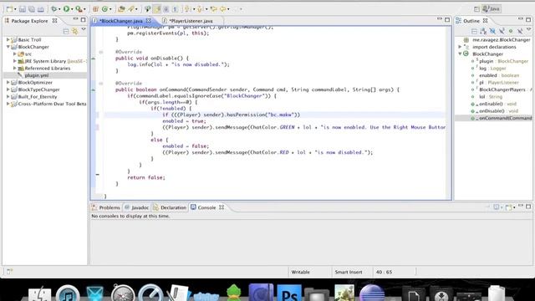Image resolution: width=535 pixels, height=301 pixels.
Task: Click the Open Type toolbar icon
Action: pos(121,9)
